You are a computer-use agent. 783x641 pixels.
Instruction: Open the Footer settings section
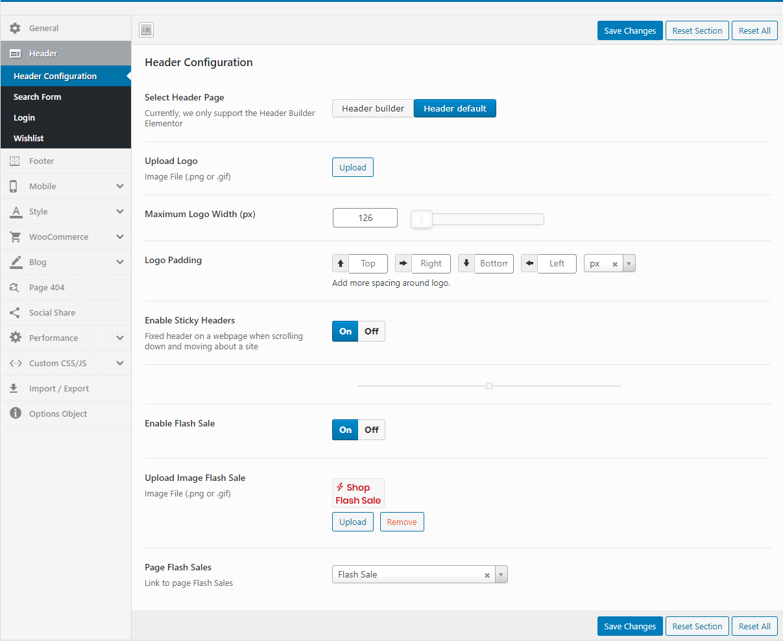coord(66,161)
